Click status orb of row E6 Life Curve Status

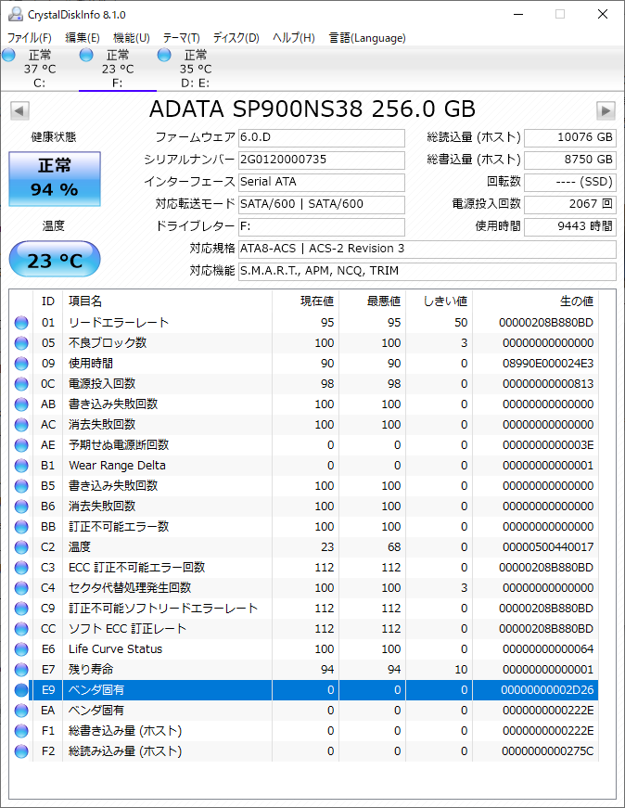tap(21, 649)
